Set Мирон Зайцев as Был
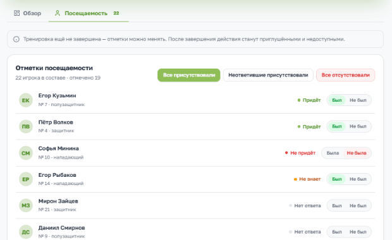Image resolution: width=392 pixels, height=240 pixels. point(337,205)
